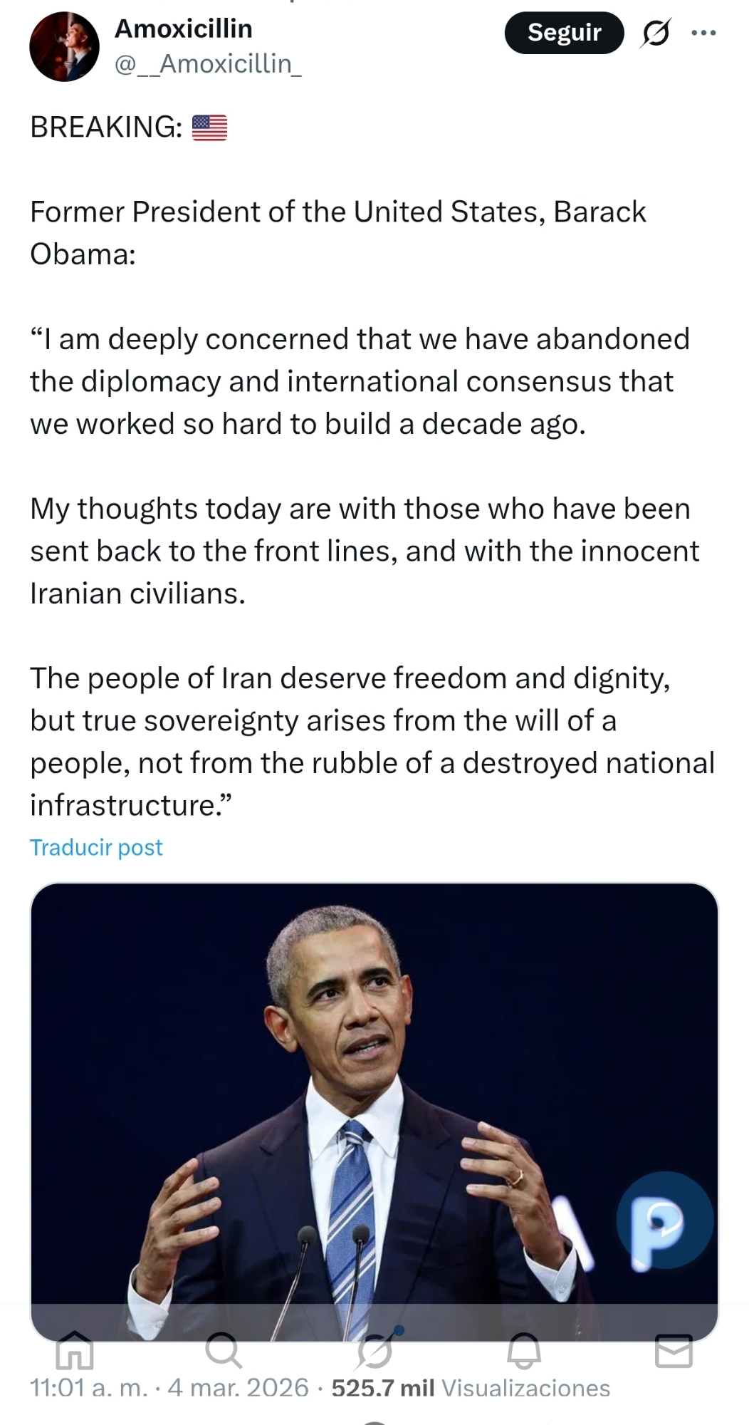Open Grok from the bottom navigation bar
The height and width of the screenshot is (1425, 749).
pos(375,1350)
